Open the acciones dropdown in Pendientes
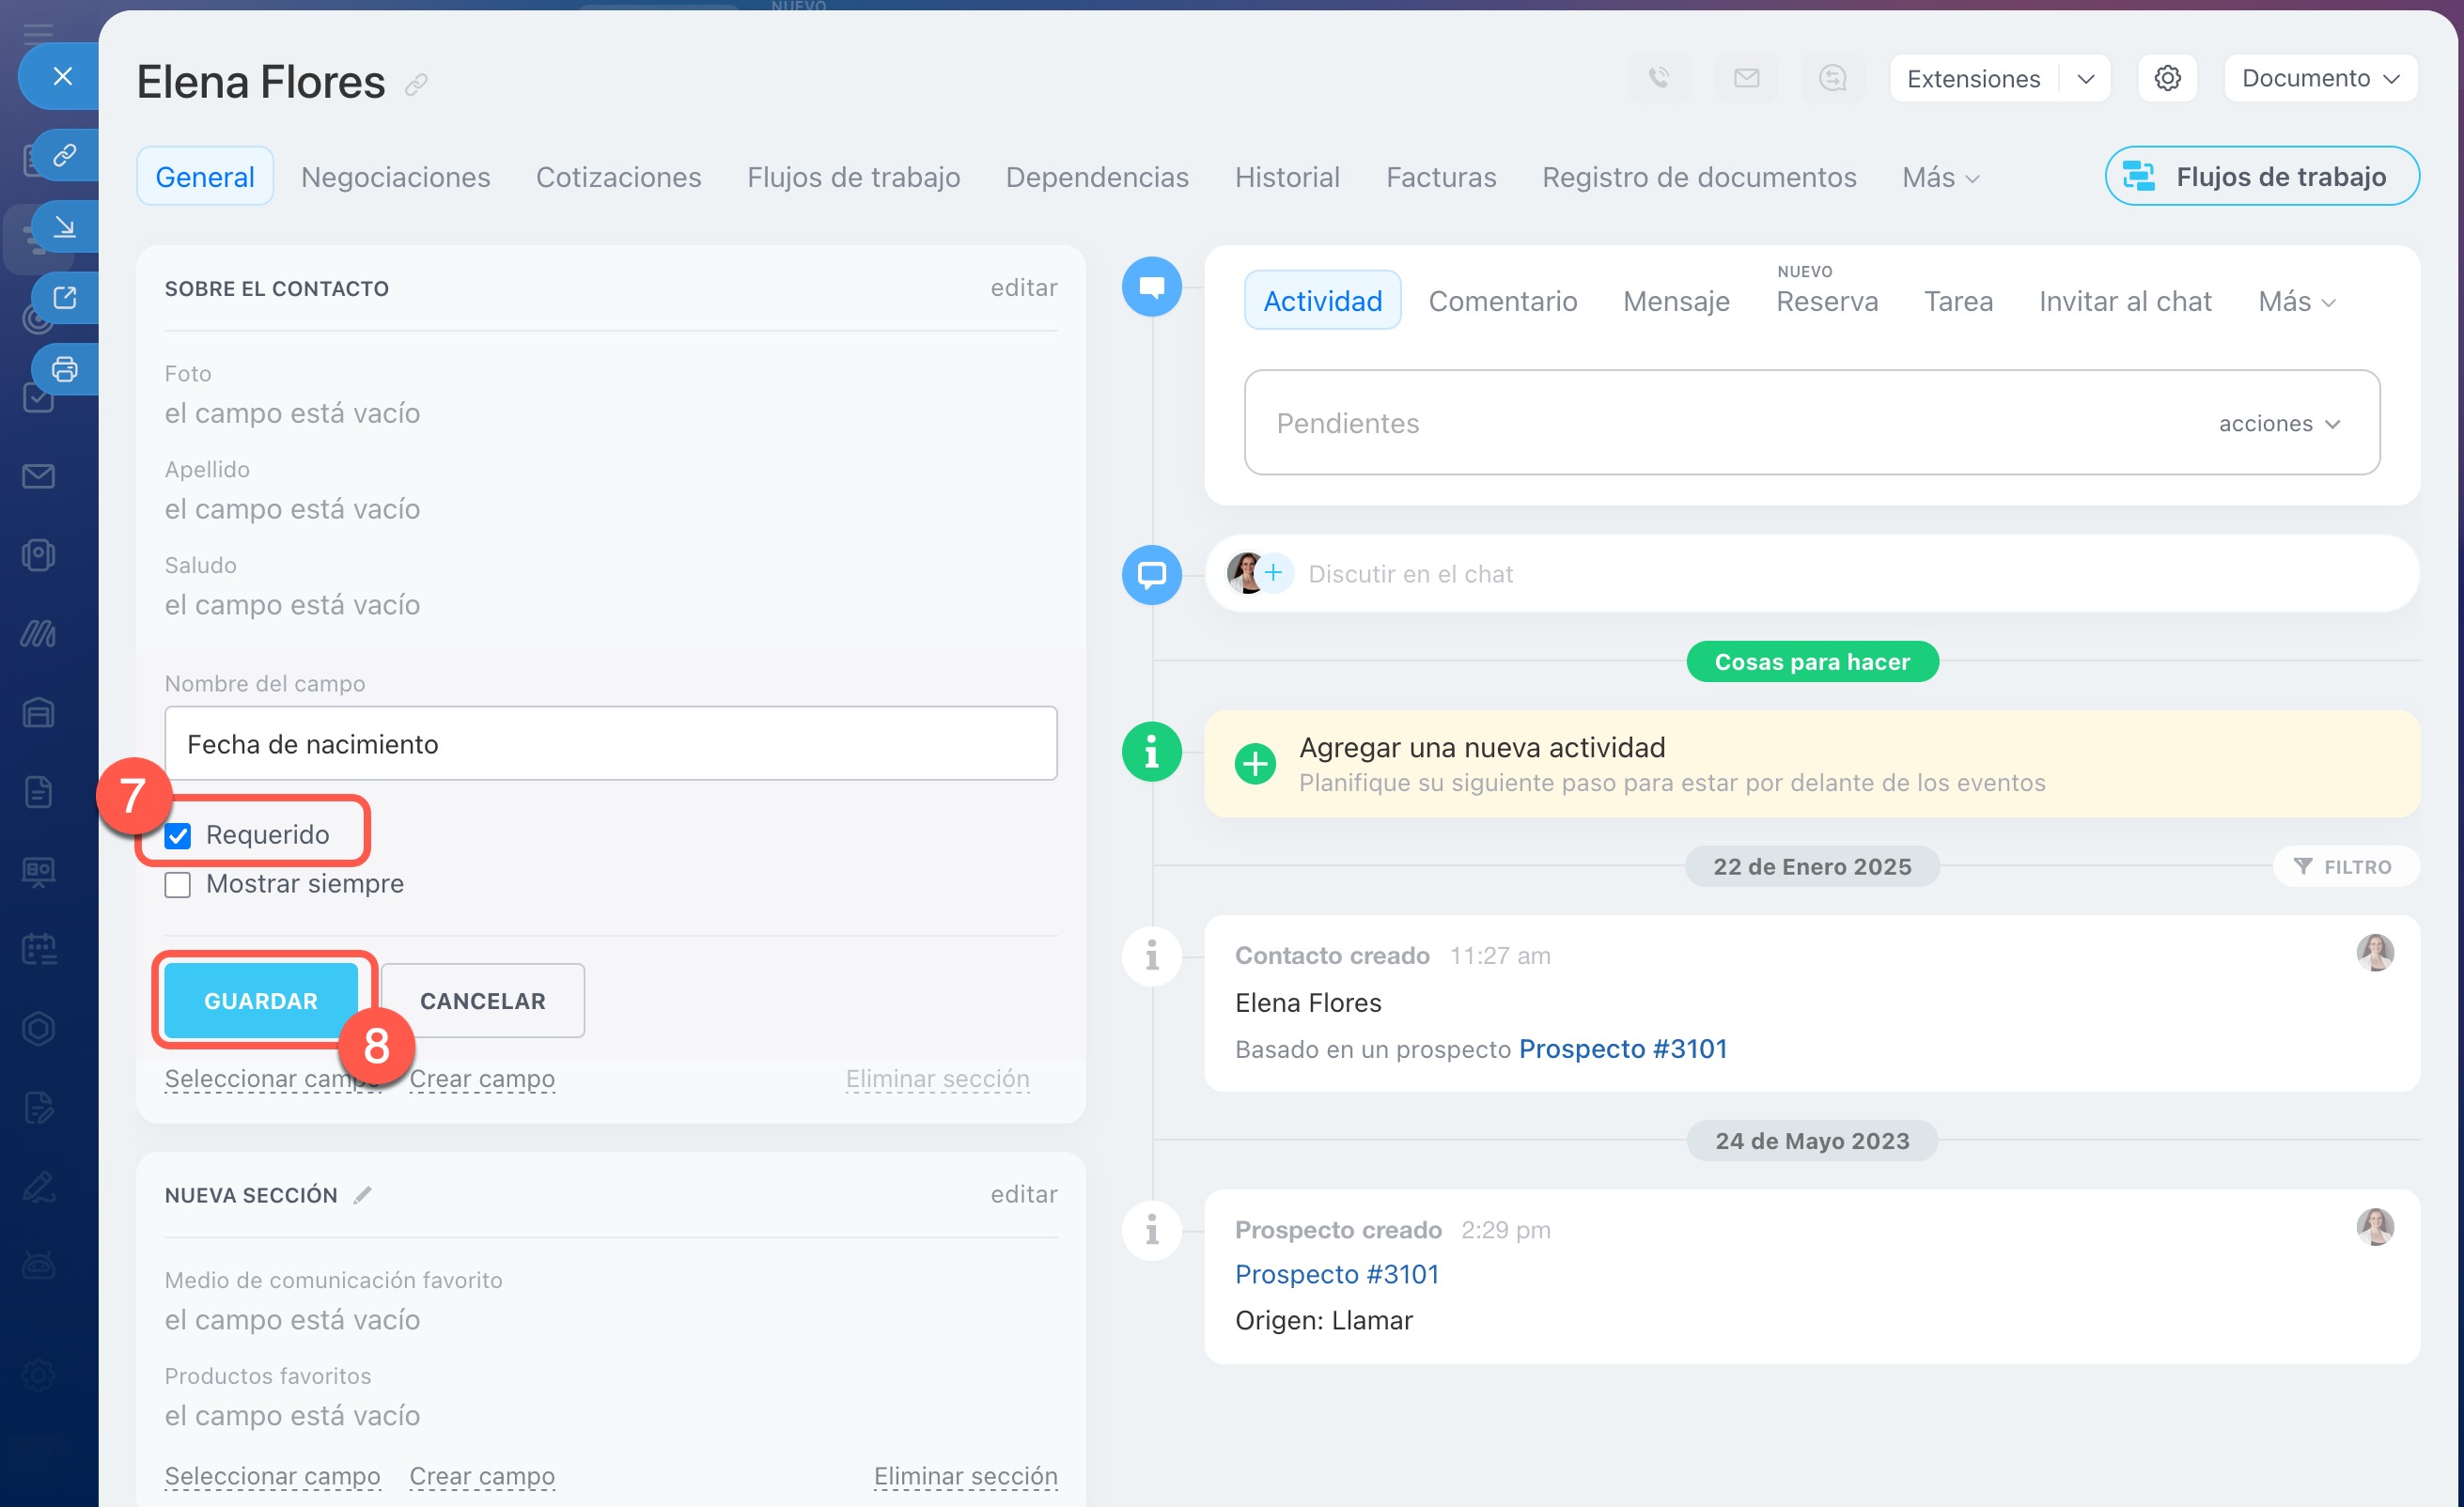The height and width of the screenshot is (1507, 2464). click(x=2278, y=423)
